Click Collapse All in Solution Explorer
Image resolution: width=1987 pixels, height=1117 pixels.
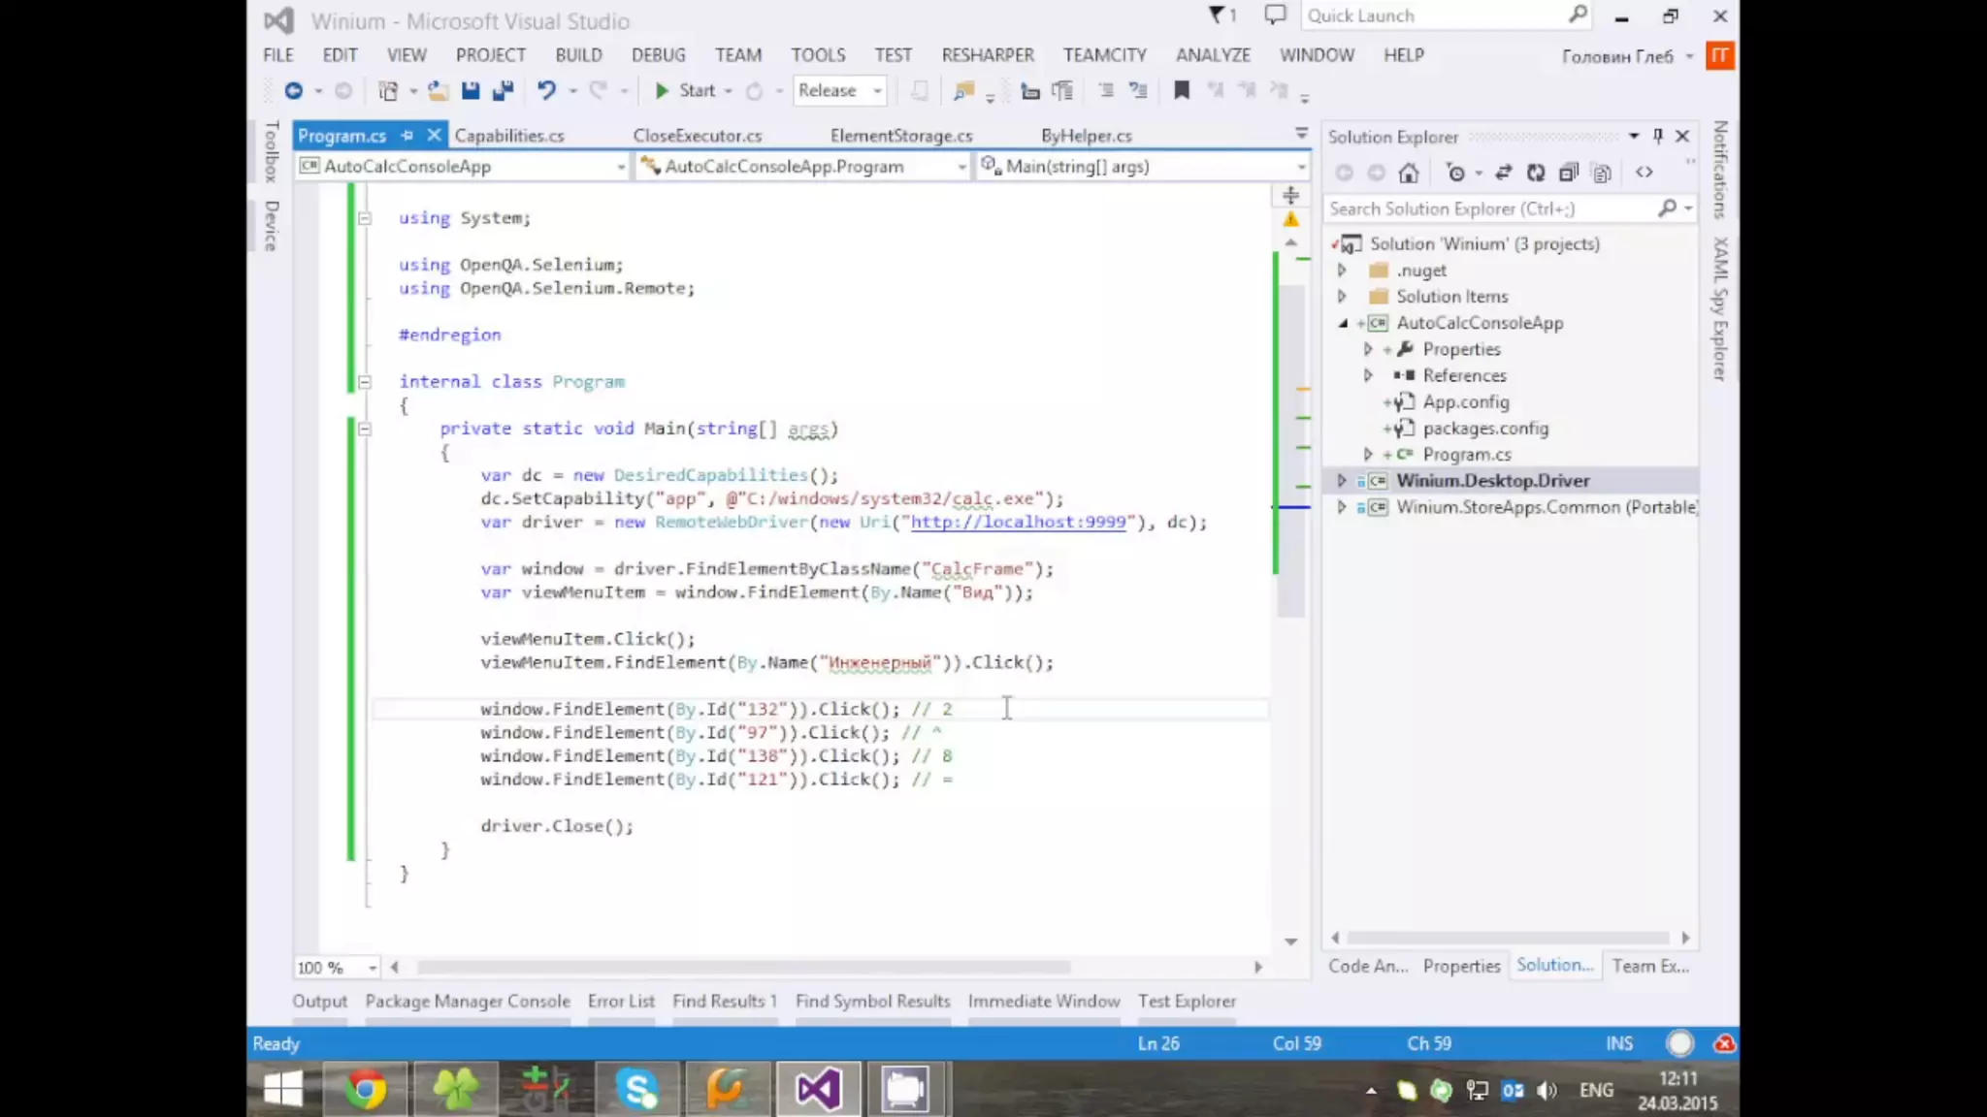coord(1568,173)
